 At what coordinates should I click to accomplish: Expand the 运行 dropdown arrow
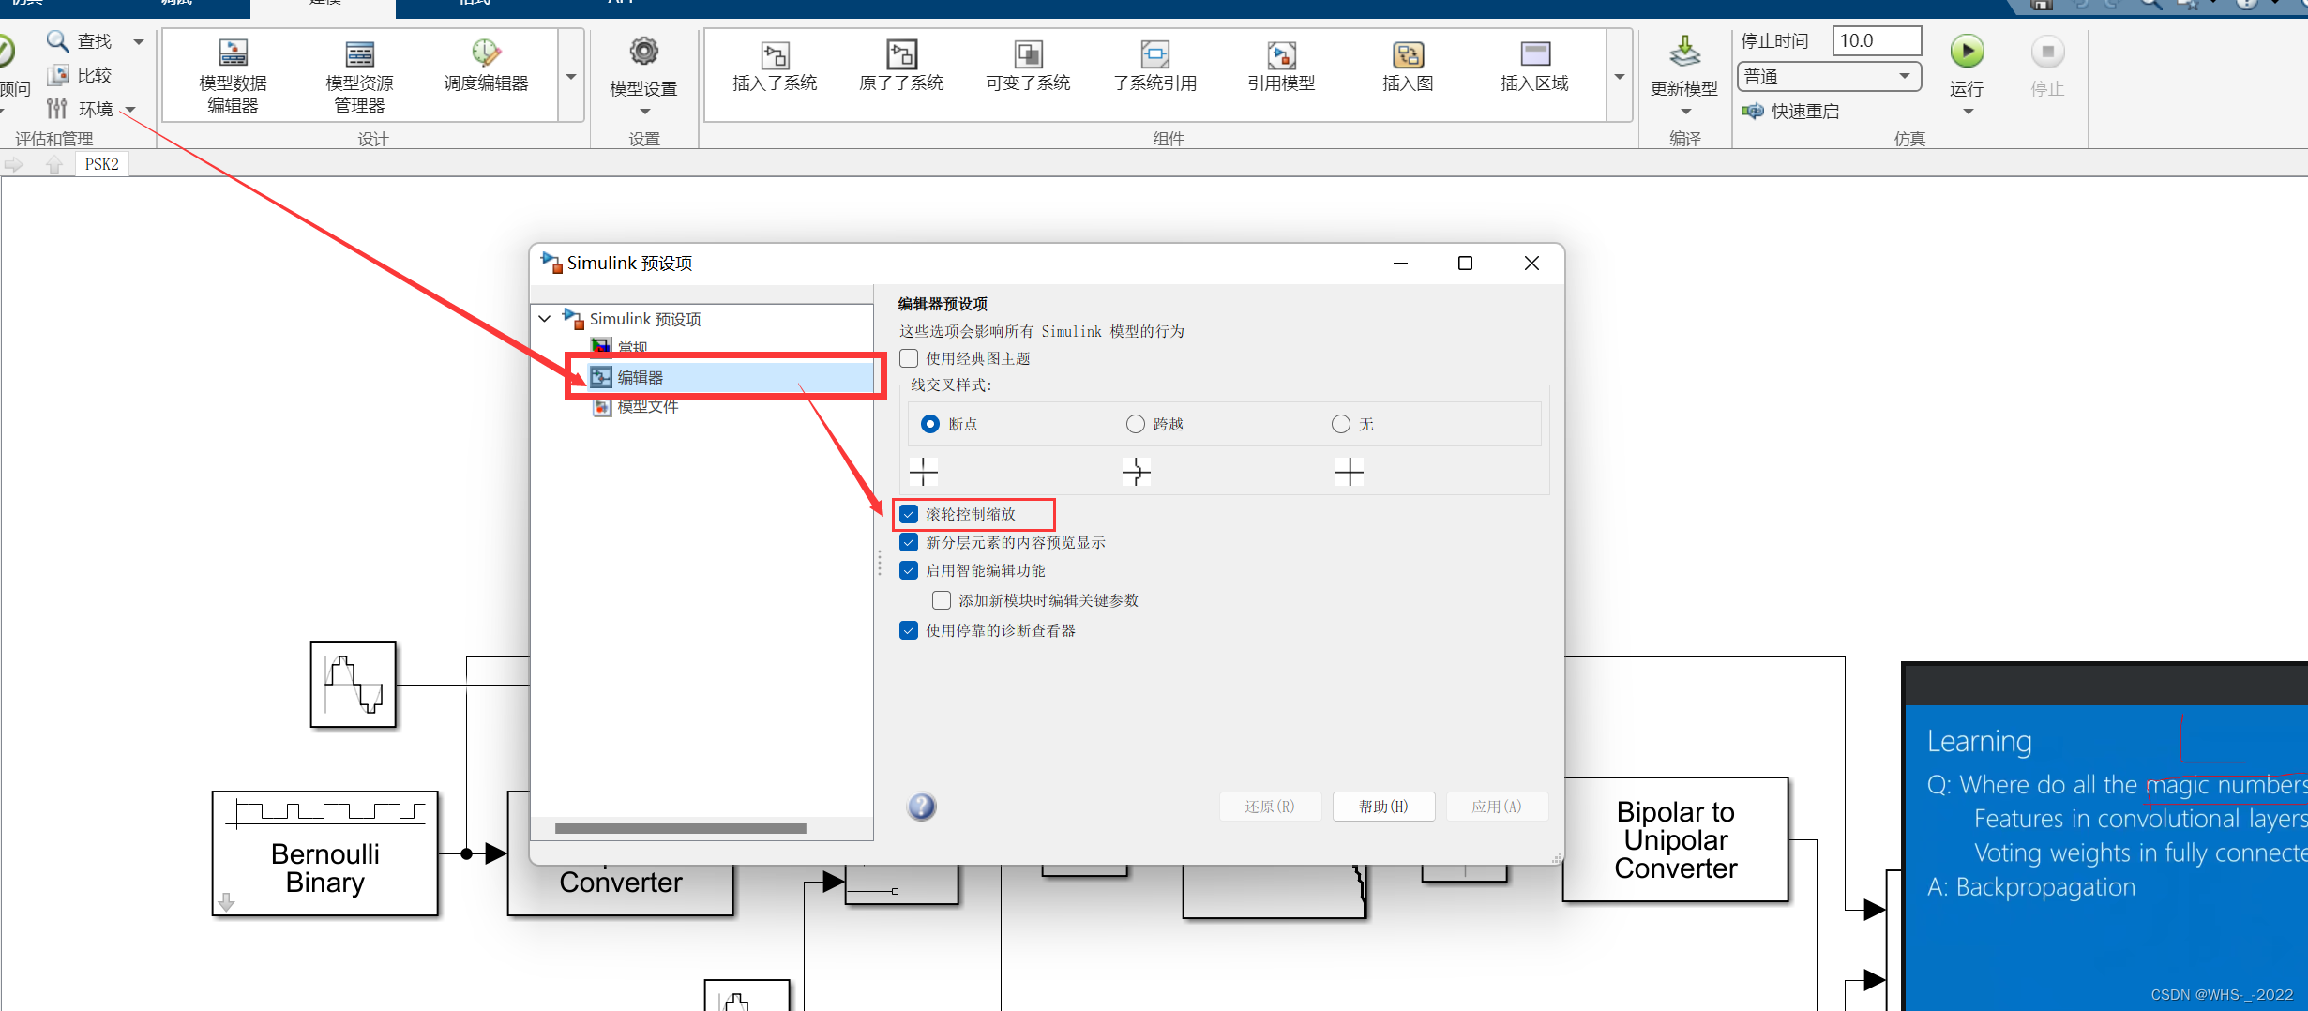point(1968,112)
